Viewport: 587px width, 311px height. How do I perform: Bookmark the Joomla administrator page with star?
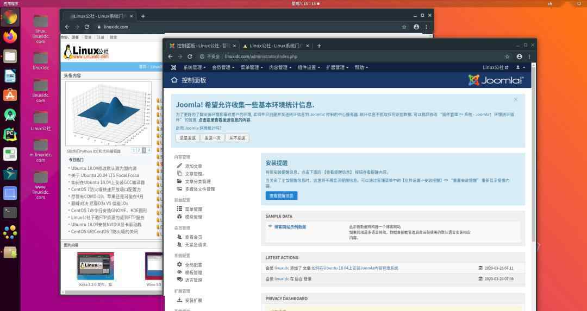(x=507, y=56)
